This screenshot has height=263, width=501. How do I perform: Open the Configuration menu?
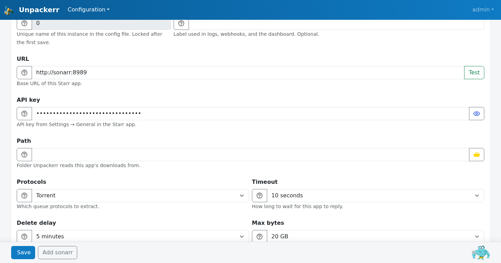point(88,10)
